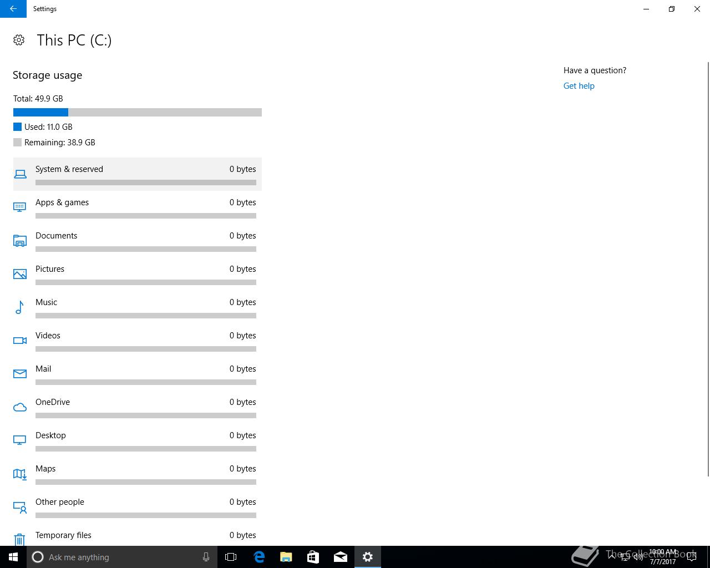
Task: Select Other people storage entry
Action: (138, 507)
